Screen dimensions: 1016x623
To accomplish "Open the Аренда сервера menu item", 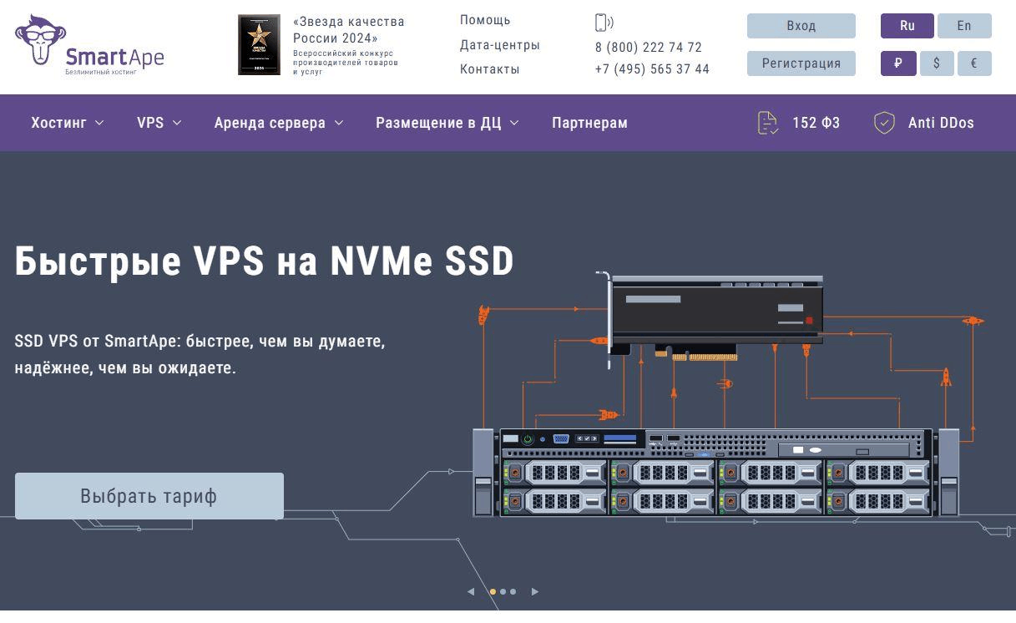I will click(x=270, y=123).
